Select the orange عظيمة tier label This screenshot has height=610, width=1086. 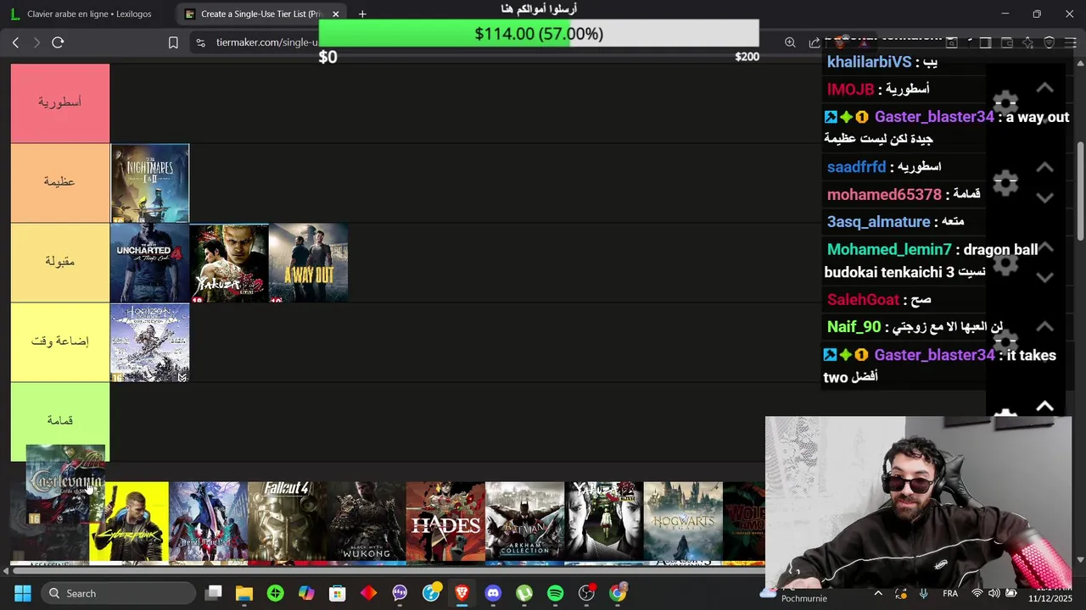pyautogui.click(x=60, y=182)
